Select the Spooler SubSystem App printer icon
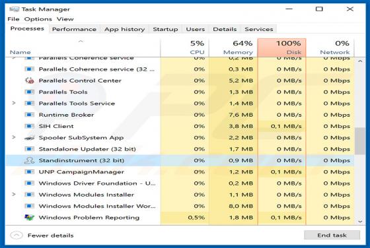The image size is (370, 248). (30, 138)
